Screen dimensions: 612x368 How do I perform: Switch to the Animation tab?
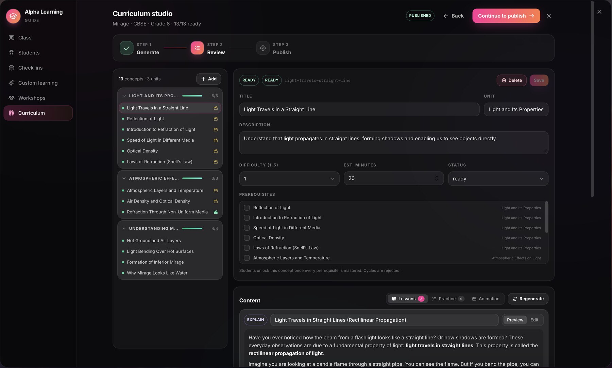[x=486, y=299]
